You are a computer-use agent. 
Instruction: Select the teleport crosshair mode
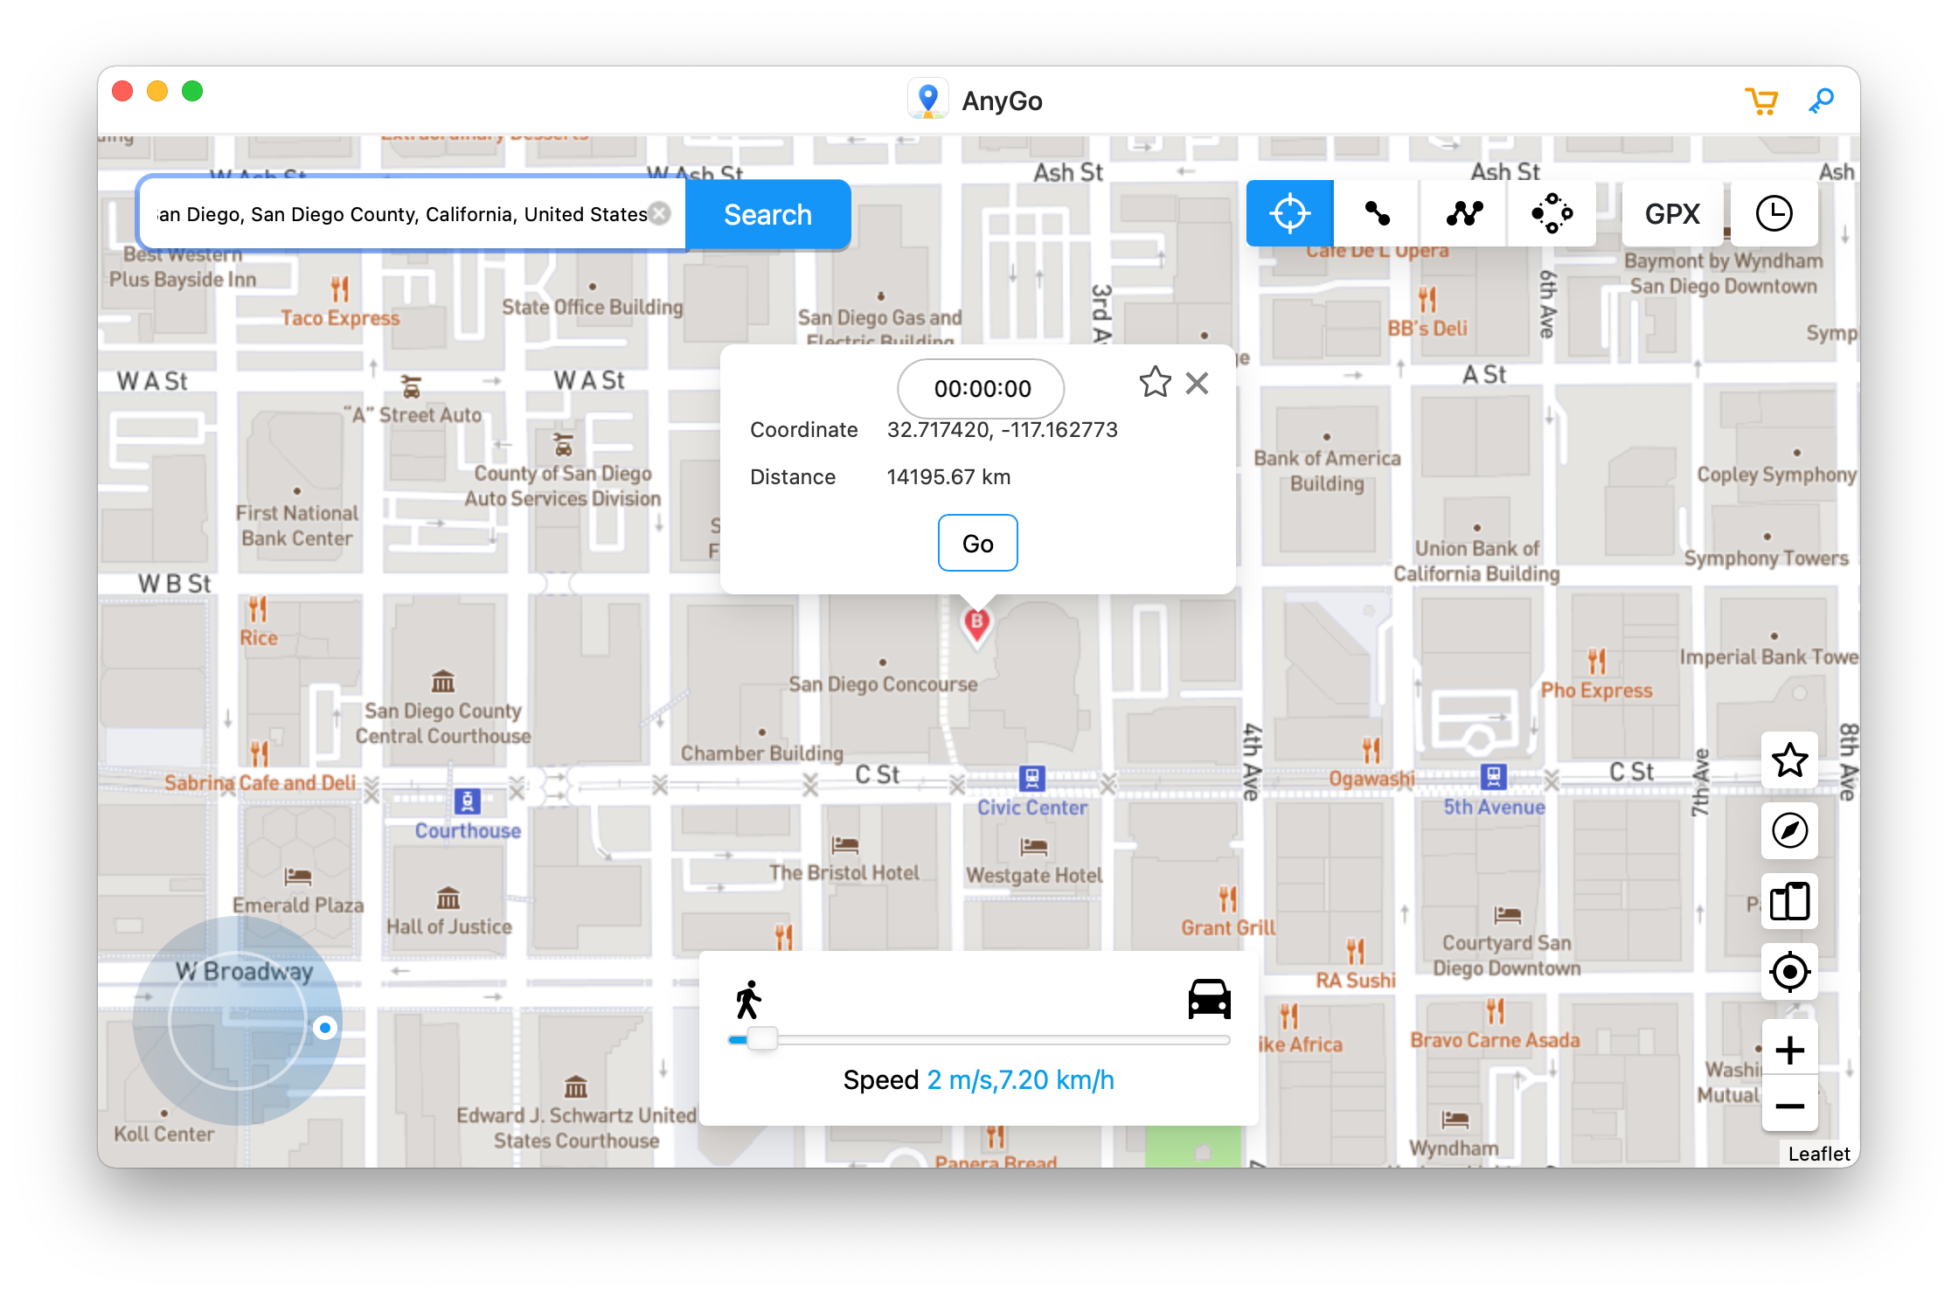[x=1289, y=212]
